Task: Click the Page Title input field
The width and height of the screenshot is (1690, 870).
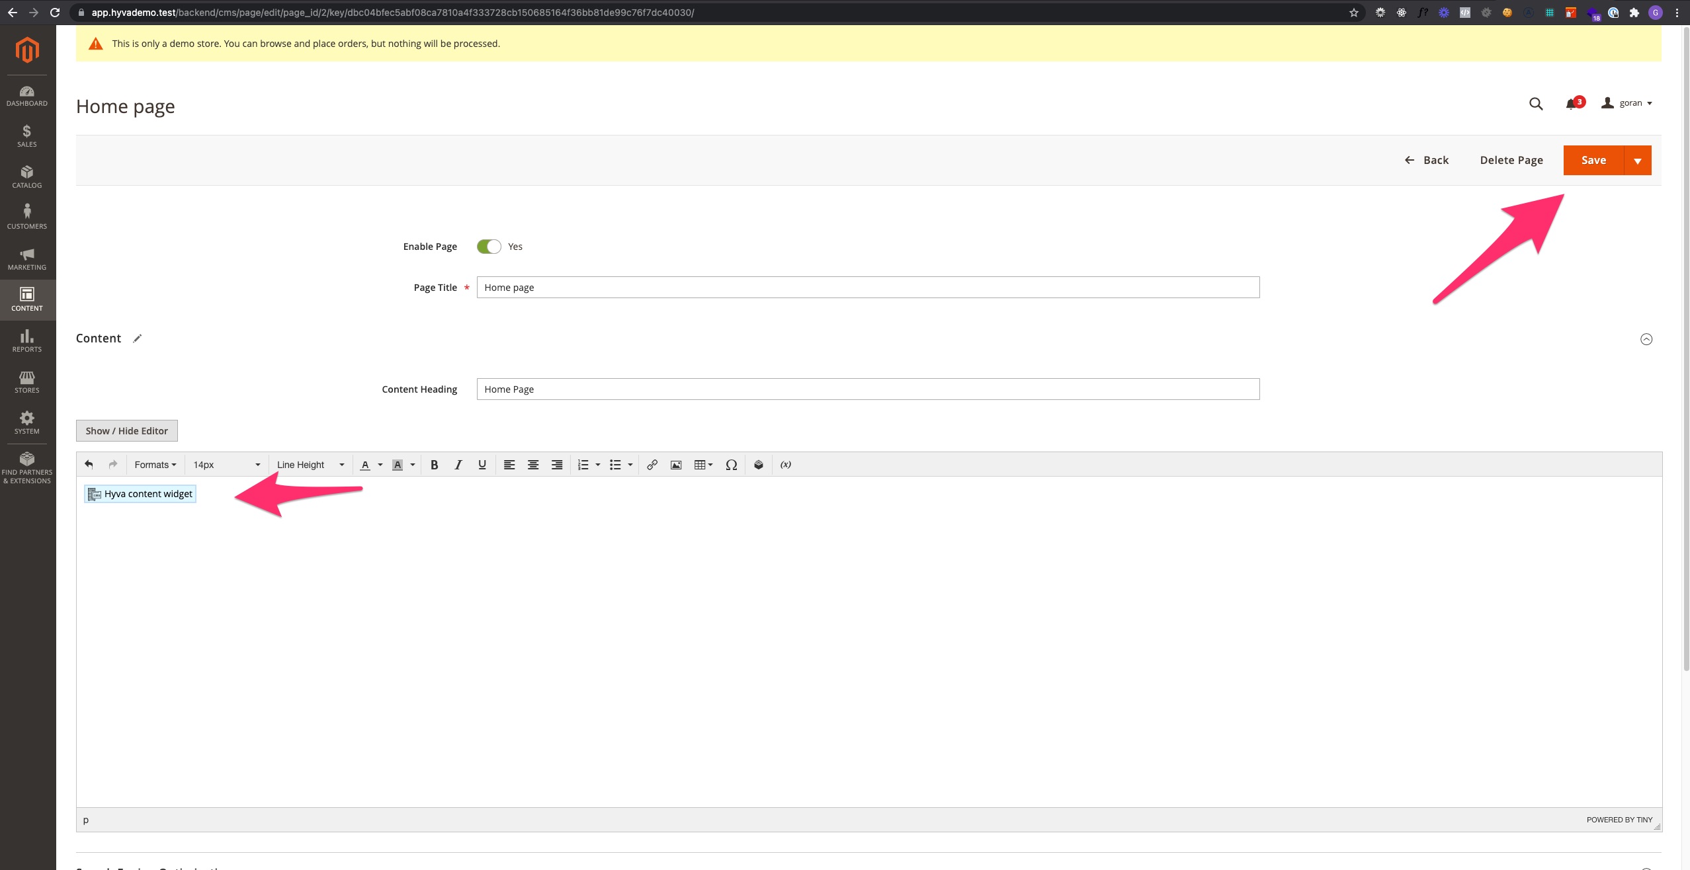Action: (868, 288)
